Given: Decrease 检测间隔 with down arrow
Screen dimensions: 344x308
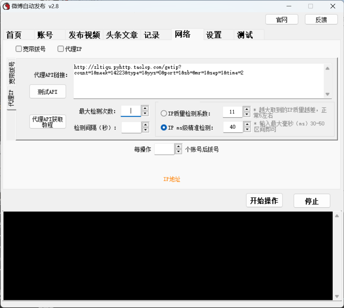Looking at the screenshot, I should coord(146,130).
